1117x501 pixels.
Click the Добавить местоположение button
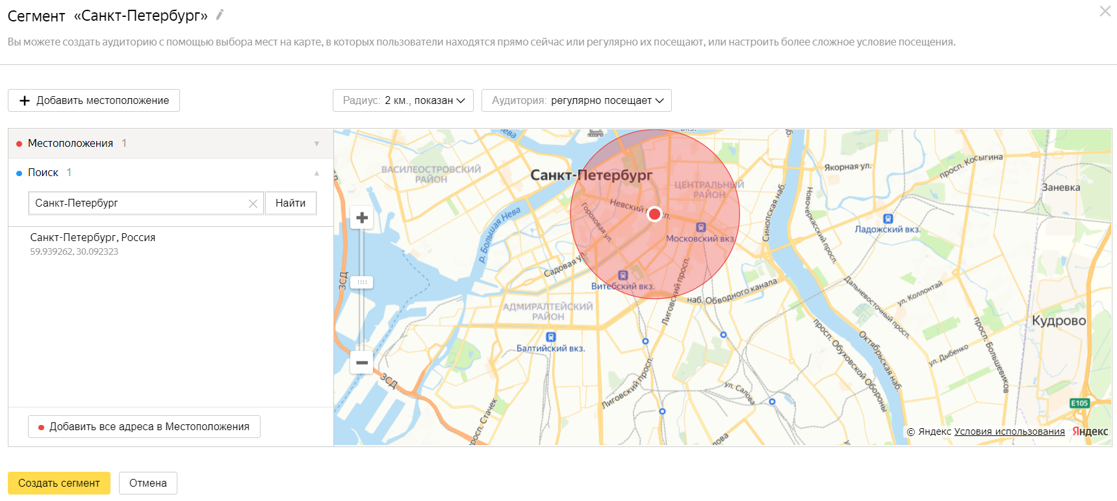[94, 101]
